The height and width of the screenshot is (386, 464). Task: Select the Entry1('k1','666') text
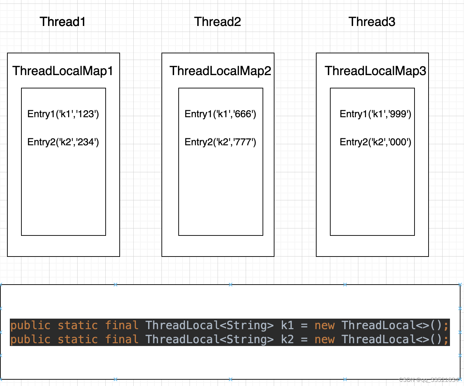(220, 114)
